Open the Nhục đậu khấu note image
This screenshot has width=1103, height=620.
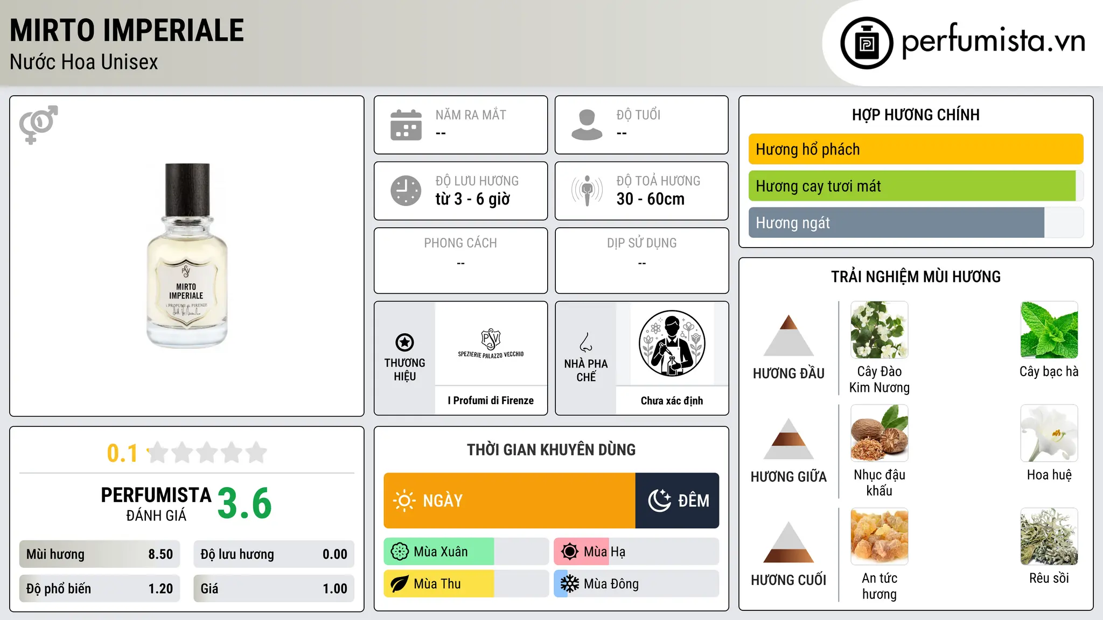tap(879, 433)
